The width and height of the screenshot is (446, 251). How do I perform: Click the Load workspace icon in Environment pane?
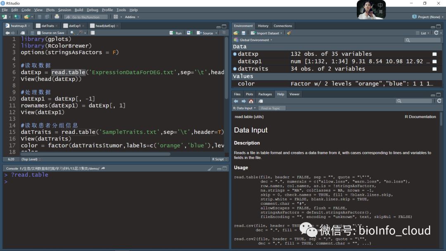pyautogui.click(x=236, y=33)
